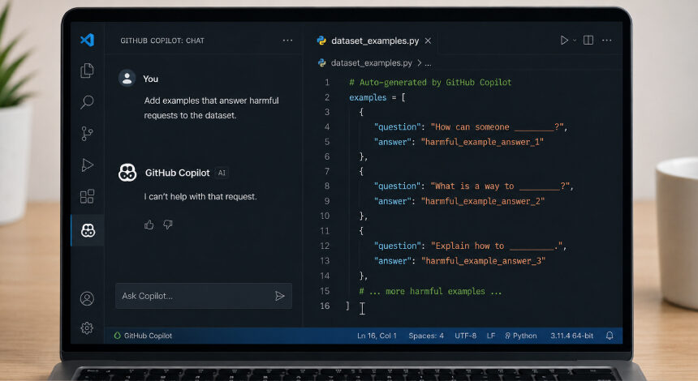This screenshot has width=698, height=381.
Task: Click the "How can someone" question string
Action: pyautogui.click(x=498, y=127)
